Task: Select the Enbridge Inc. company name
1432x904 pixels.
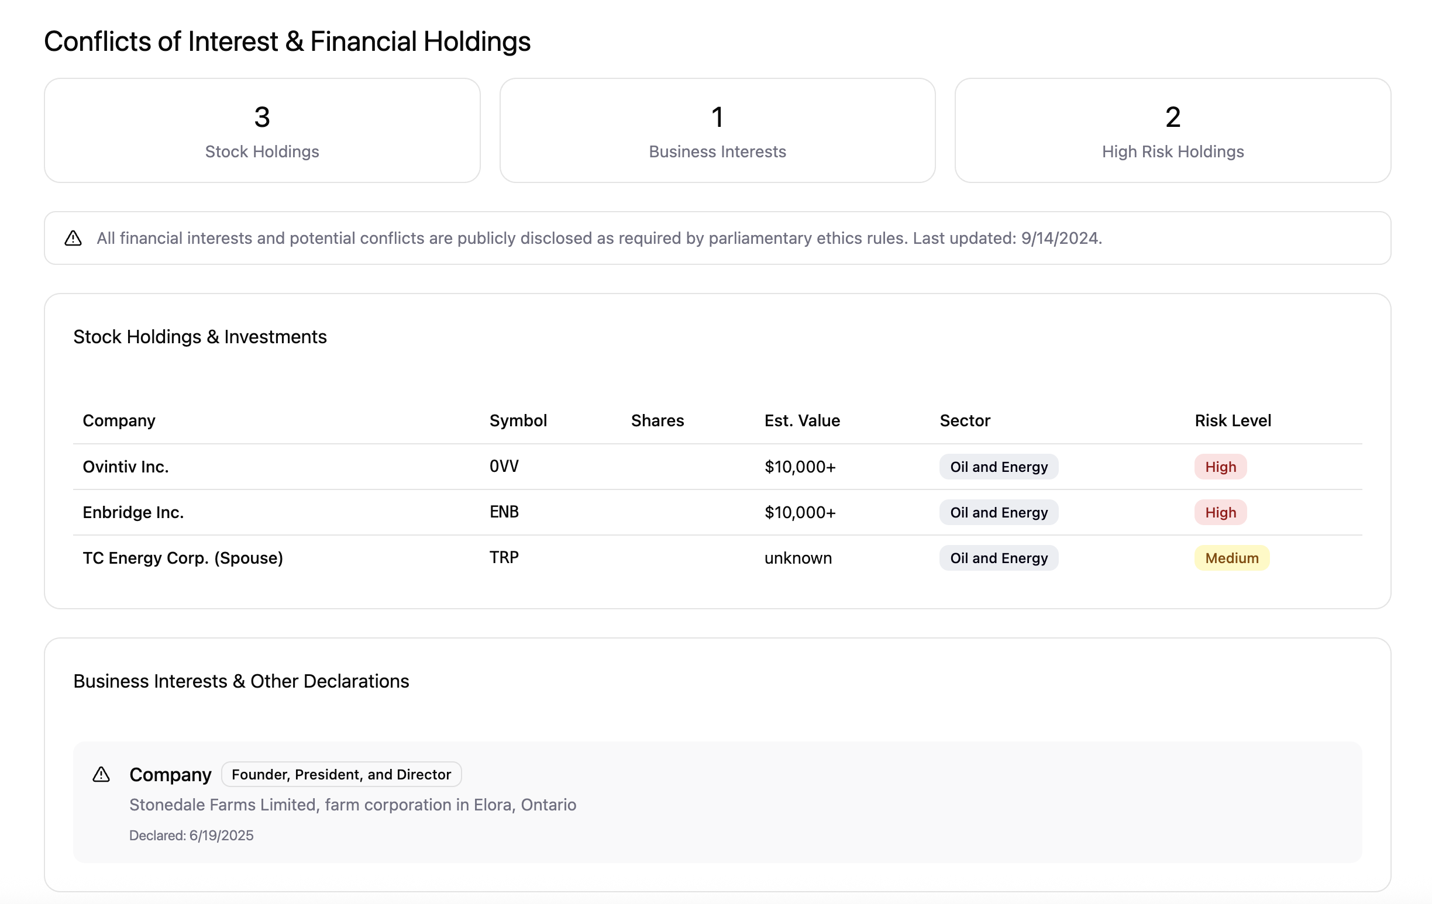Action: pos(133,512)
